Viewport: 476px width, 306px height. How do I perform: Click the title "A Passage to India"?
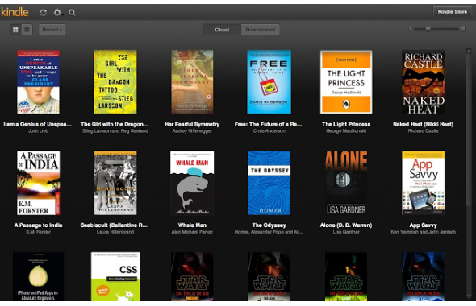point(38,225)
